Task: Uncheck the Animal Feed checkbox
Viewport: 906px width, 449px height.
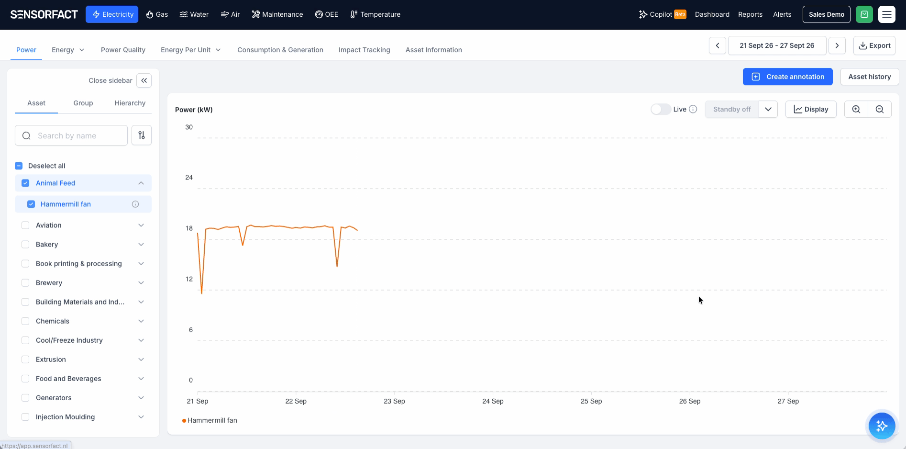Action: [25, 183]
